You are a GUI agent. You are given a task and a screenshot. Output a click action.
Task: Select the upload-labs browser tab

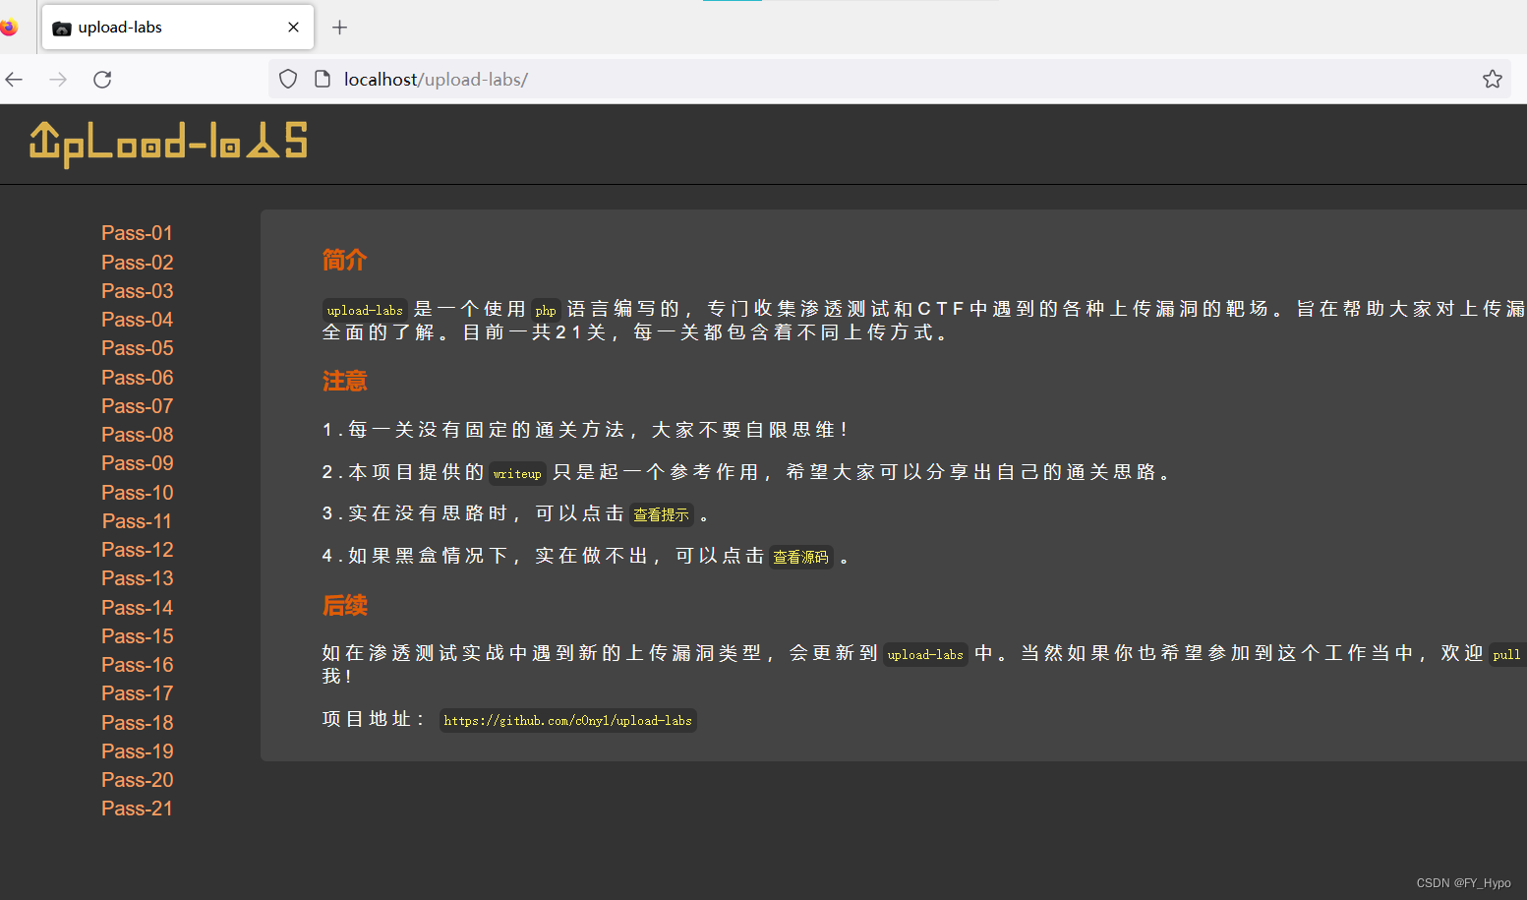coord(178,28)
